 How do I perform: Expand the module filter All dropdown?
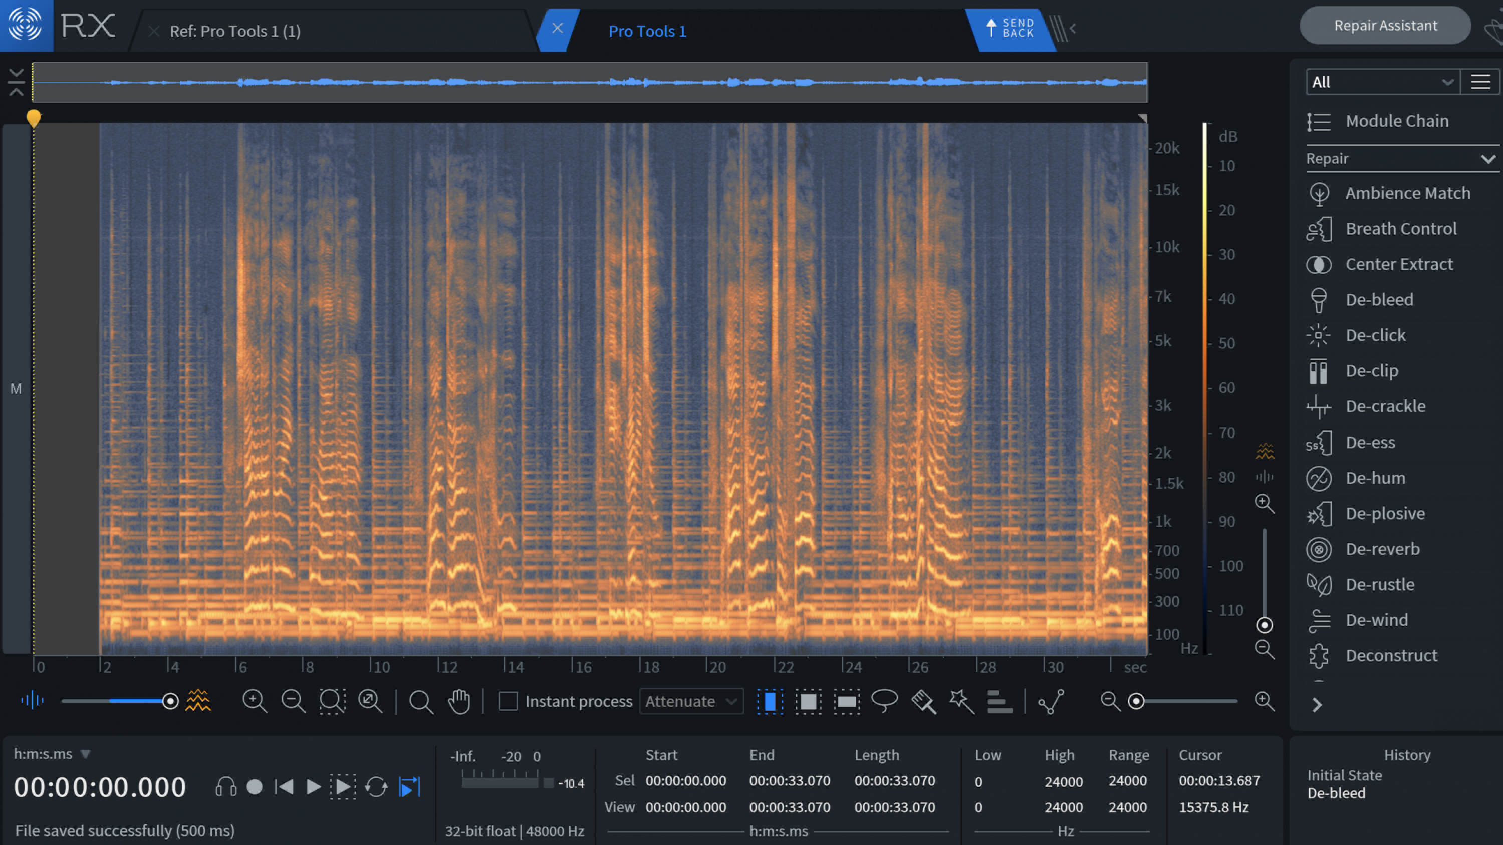pyautogui.click(x=1382, y=81)
